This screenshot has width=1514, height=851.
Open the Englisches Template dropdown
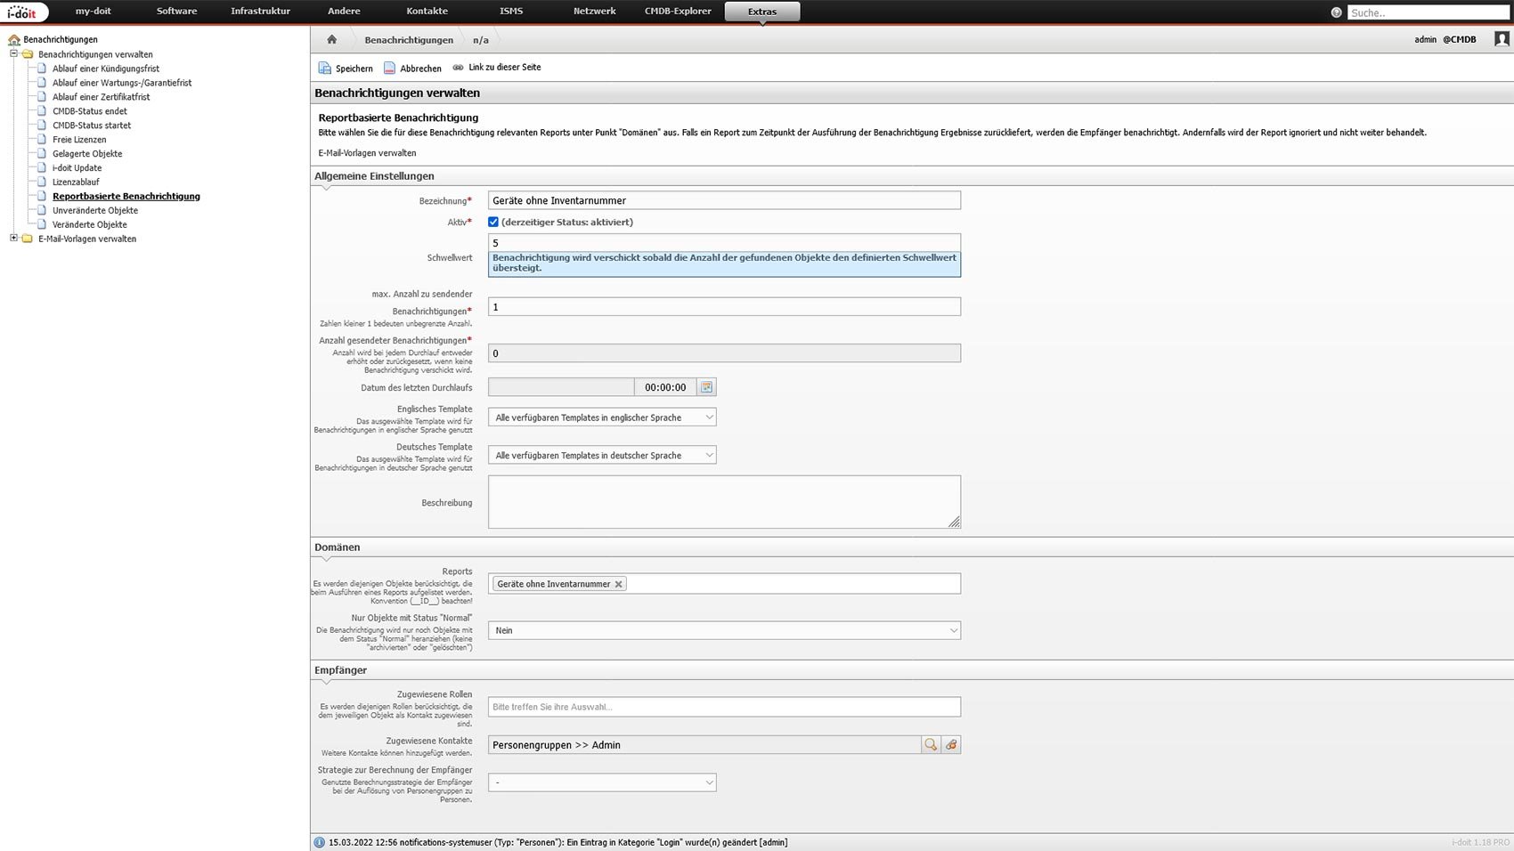[x=602, y=417]
